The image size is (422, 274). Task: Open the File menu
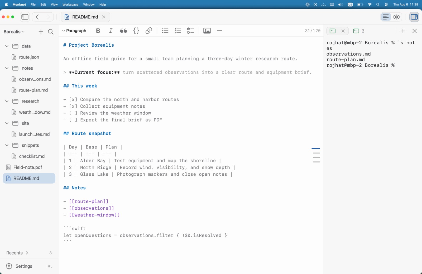[33, 4]
